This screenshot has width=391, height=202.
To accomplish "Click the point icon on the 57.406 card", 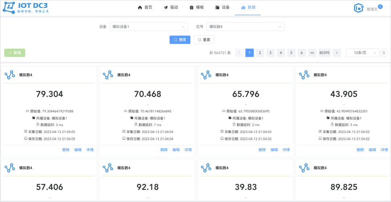I will (x=10, y=168).
